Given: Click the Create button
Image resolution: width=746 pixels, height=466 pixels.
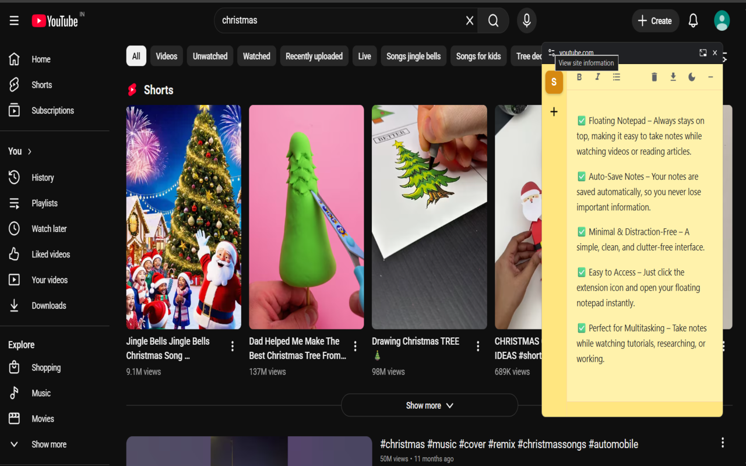Looking at the screenshot, I should [x=655, y=20].
